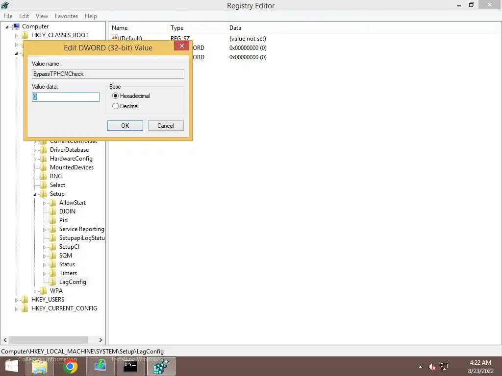This screenshot has width=502, height=376.
Task: Expand the Status key
Action: click(x=44, y=265)
